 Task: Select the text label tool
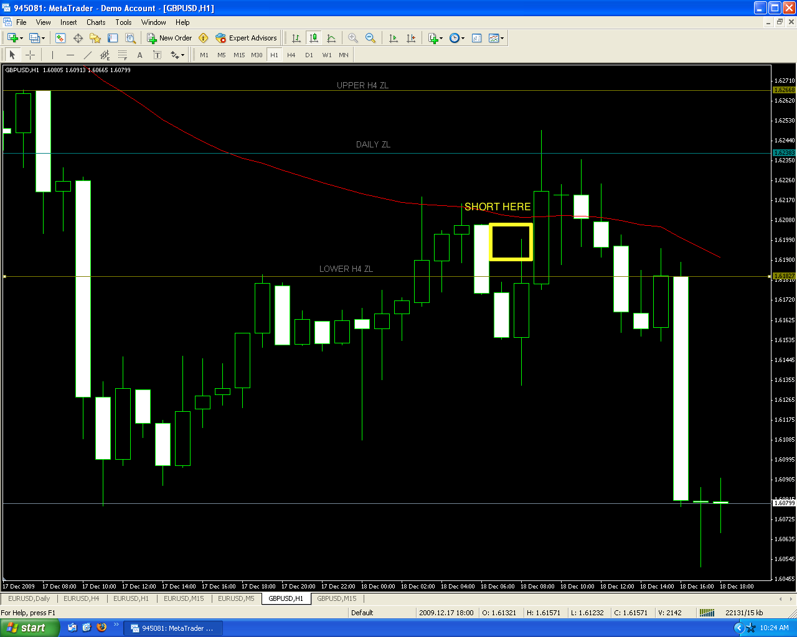157,55
